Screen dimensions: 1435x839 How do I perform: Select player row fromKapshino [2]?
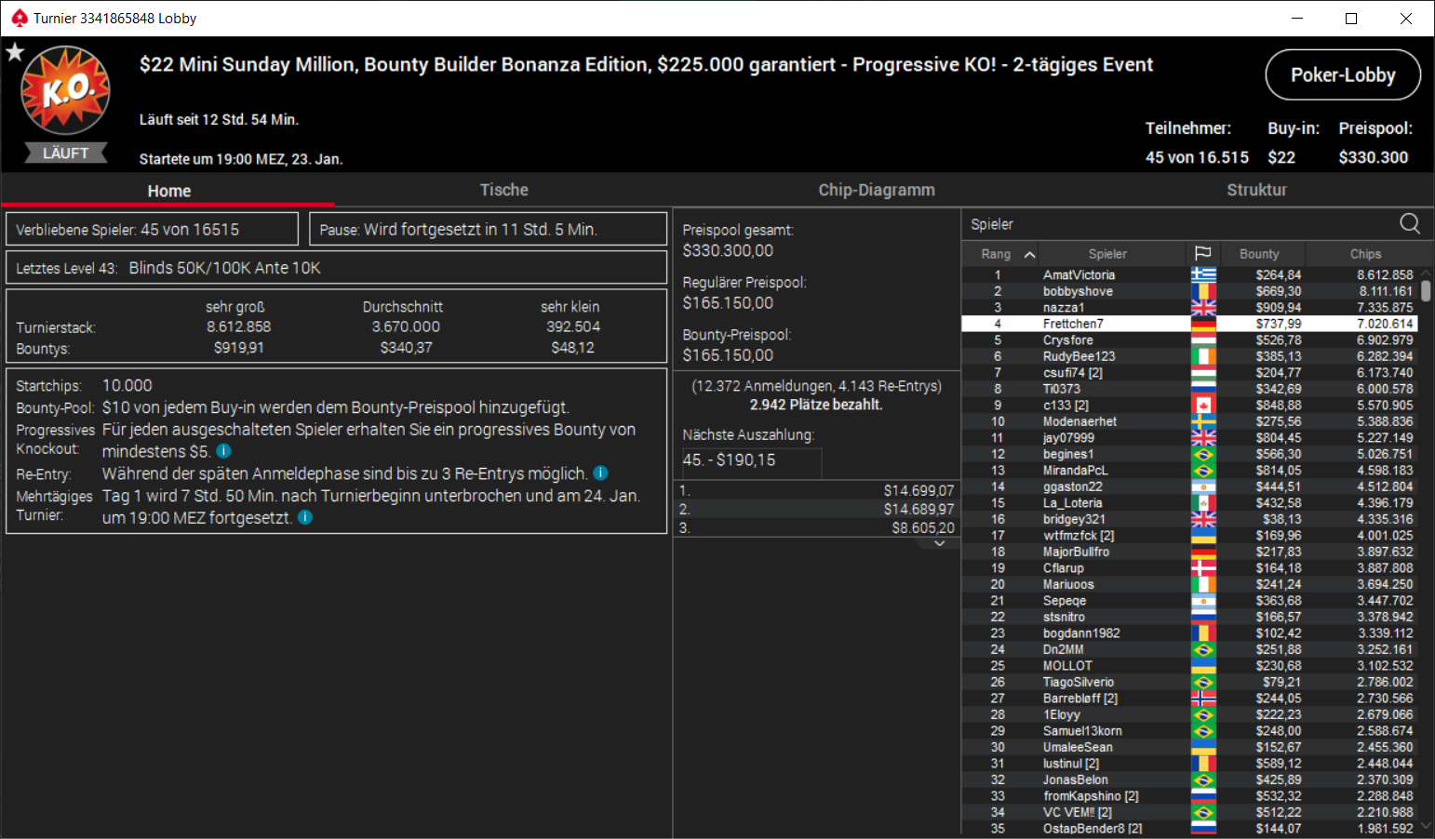[1189, 795]
